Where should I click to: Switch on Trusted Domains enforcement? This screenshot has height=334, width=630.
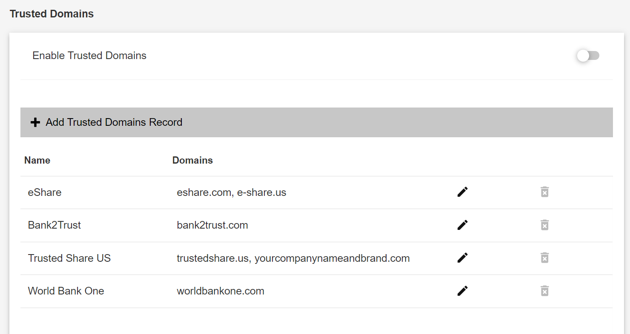click(x=588, y=56)
